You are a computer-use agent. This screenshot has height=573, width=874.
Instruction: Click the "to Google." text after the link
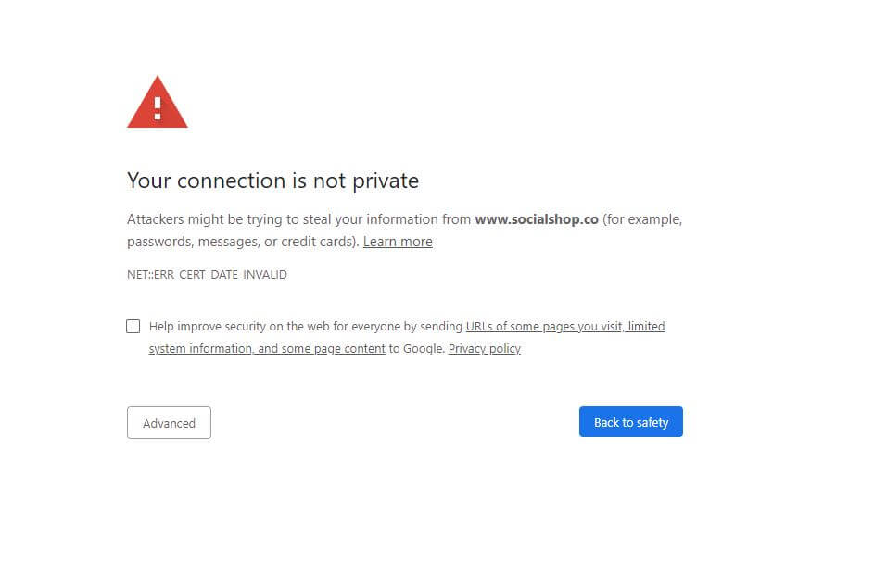(x=417, y=349)
